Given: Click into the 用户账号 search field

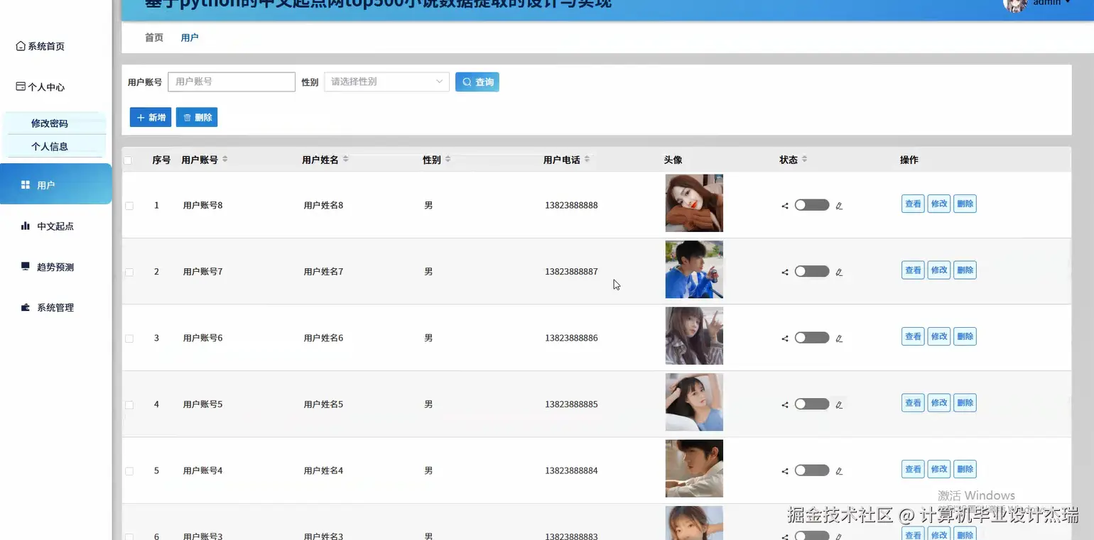Looking at the screenshot, I should point(232,82).
